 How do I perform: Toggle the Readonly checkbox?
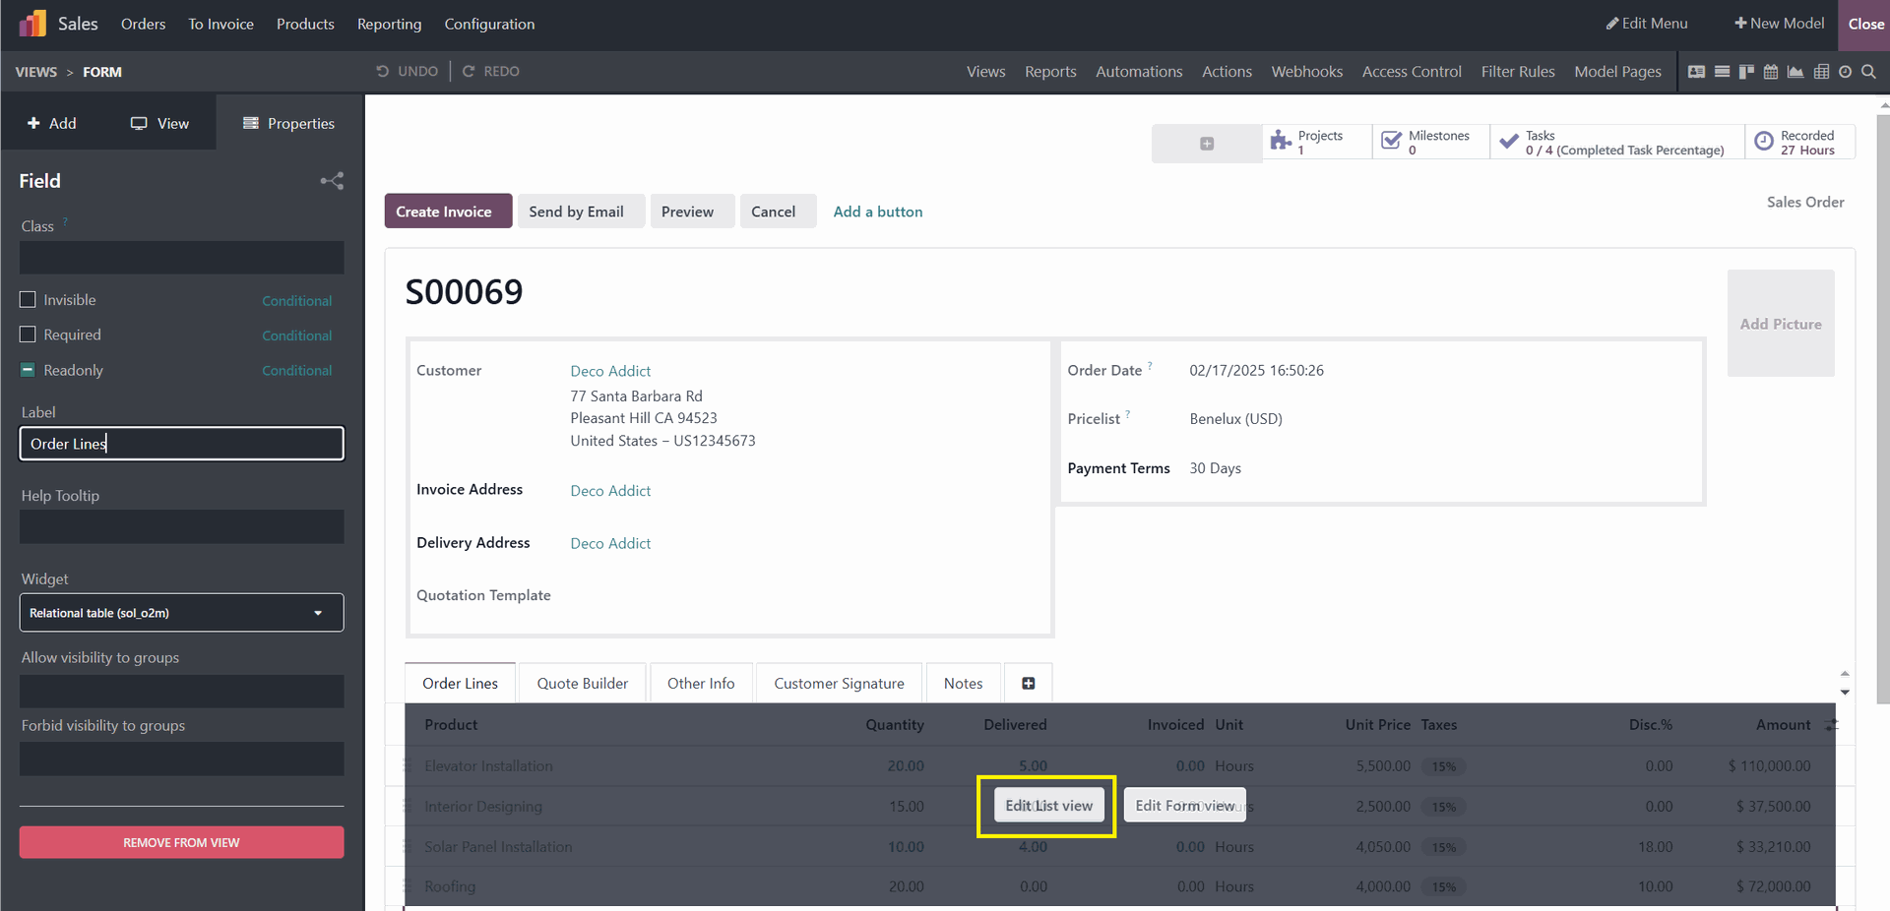pyautogui.click(x=28, y=370)
